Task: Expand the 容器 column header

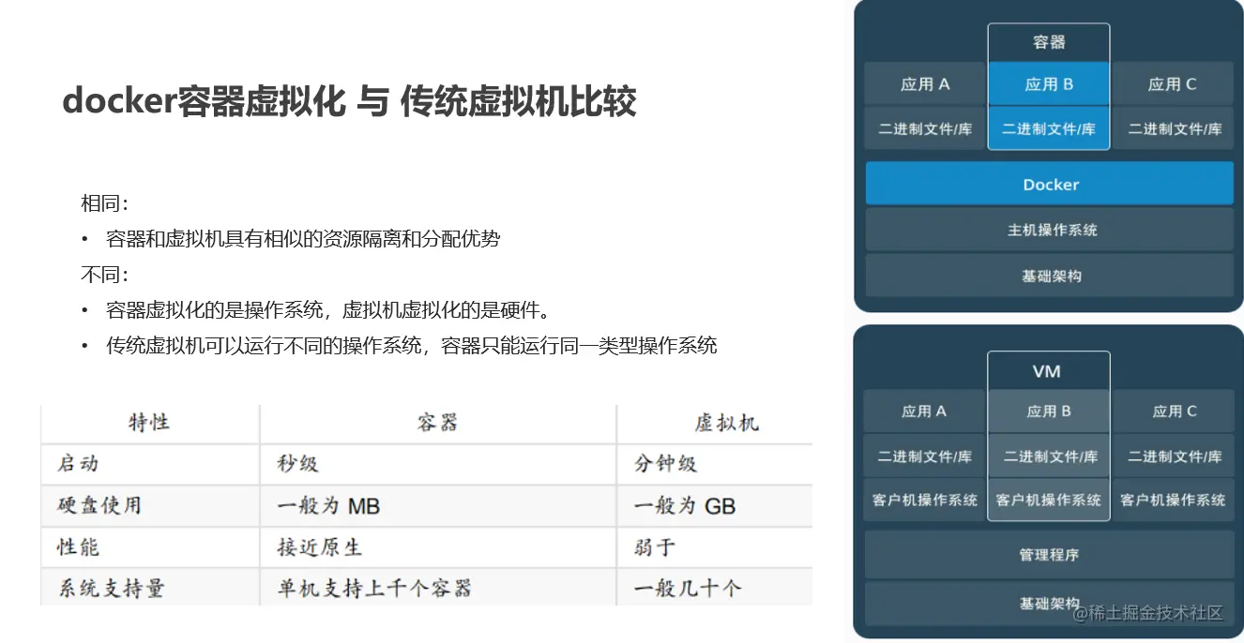Action: tap(437, 422)
